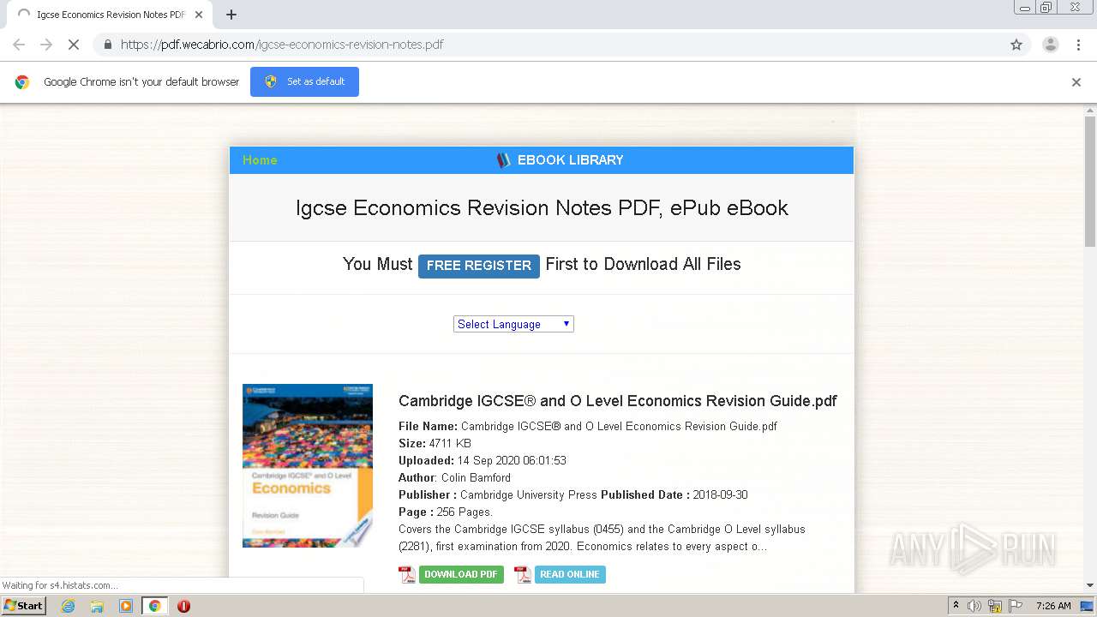Click the Action Center flag icon
Image resolution: width=1097 pixels, height=617 pixels.
pyautogui.click(x=1015, y=606)
